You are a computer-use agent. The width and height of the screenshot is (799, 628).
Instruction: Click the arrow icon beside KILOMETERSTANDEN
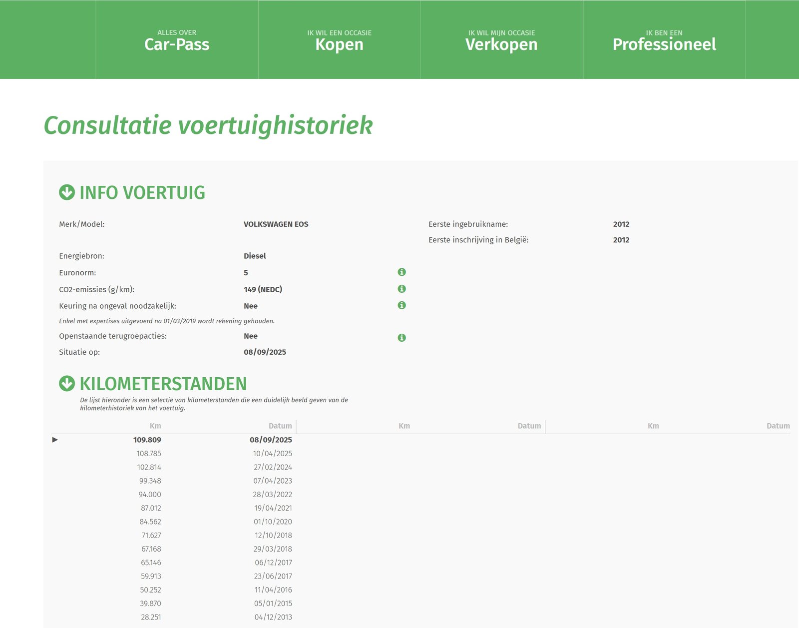(67, 384)
